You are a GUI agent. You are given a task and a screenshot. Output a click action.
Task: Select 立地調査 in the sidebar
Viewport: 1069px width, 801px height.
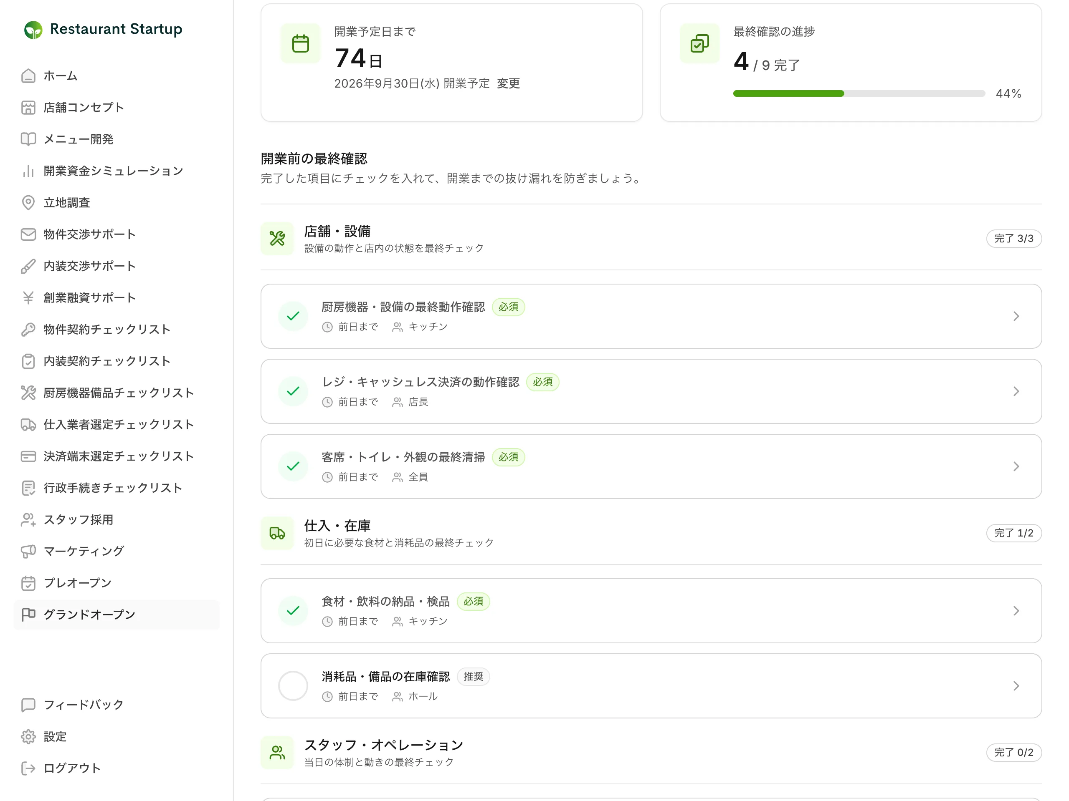117,203
